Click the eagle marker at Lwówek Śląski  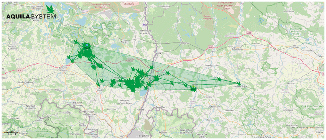tap(239, 83)
